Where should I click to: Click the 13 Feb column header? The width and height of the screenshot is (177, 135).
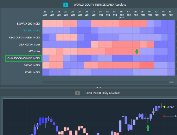click(156, 13)
